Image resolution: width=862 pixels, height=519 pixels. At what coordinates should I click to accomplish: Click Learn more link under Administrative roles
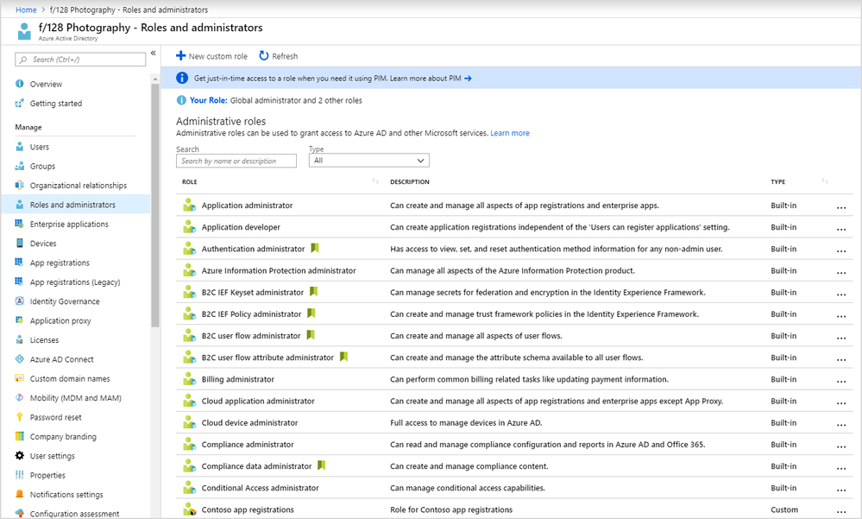(x=510, y=133)
